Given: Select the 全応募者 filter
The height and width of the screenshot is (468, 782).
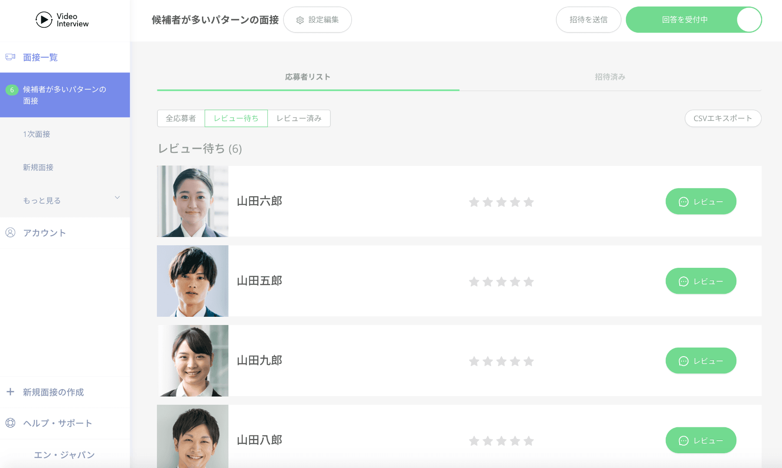Looking at the screenshot, I should (181, 118).
